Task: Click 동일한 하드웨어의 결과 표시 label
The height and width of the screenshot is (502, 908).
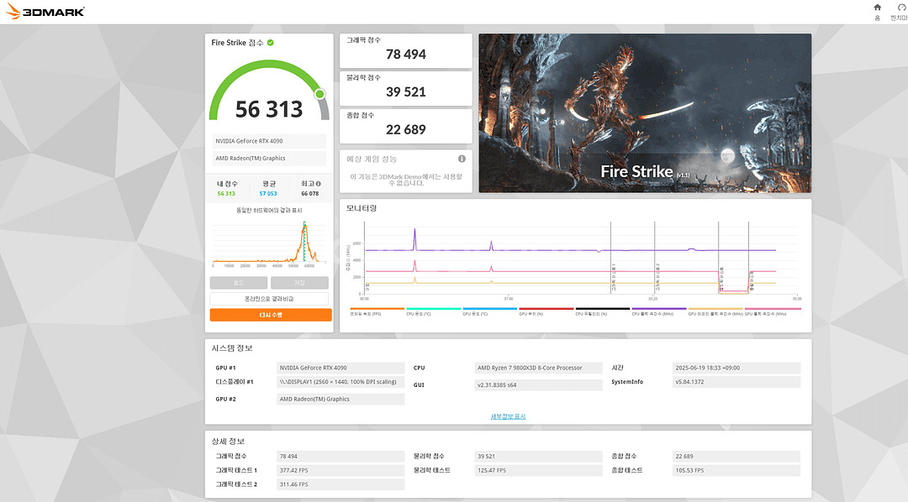Action: tap(269, 211)
